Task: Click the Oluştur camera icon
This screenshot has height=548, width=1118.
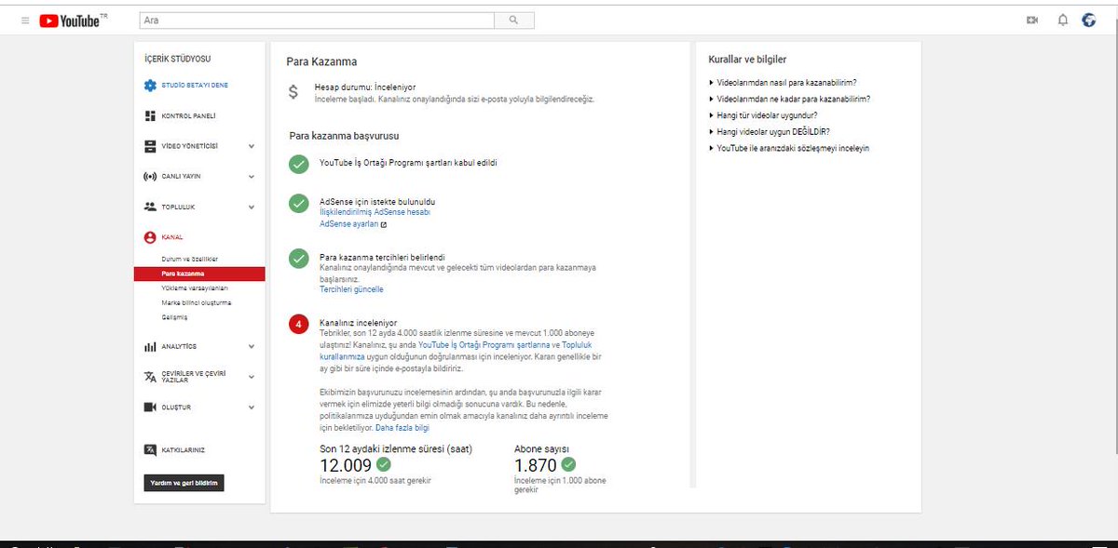Action: (150, 408)
